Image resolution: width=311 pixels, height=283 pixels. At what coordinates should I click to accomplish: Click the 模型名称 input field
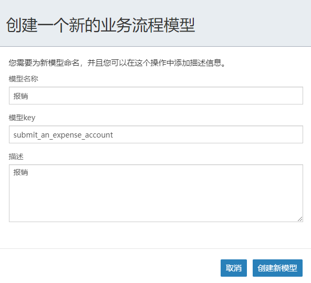click(156, 96)
